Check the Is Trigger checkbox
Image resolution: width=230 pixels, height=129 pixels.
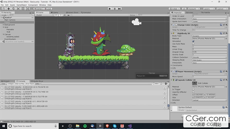(x=193, y=89)
